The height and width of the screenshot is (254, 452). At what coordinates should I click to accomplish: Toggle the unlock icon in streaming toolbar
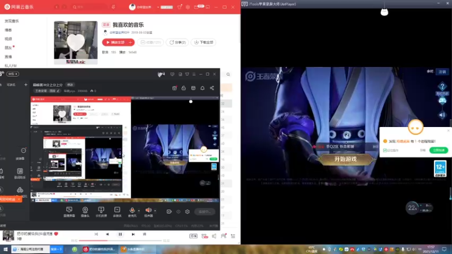point(184,88)
